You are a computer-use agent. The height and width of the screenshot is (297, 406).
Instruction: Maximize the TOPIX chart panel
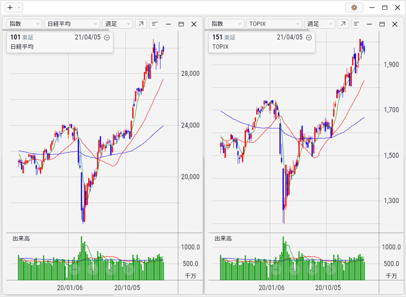tap(382, 24)
